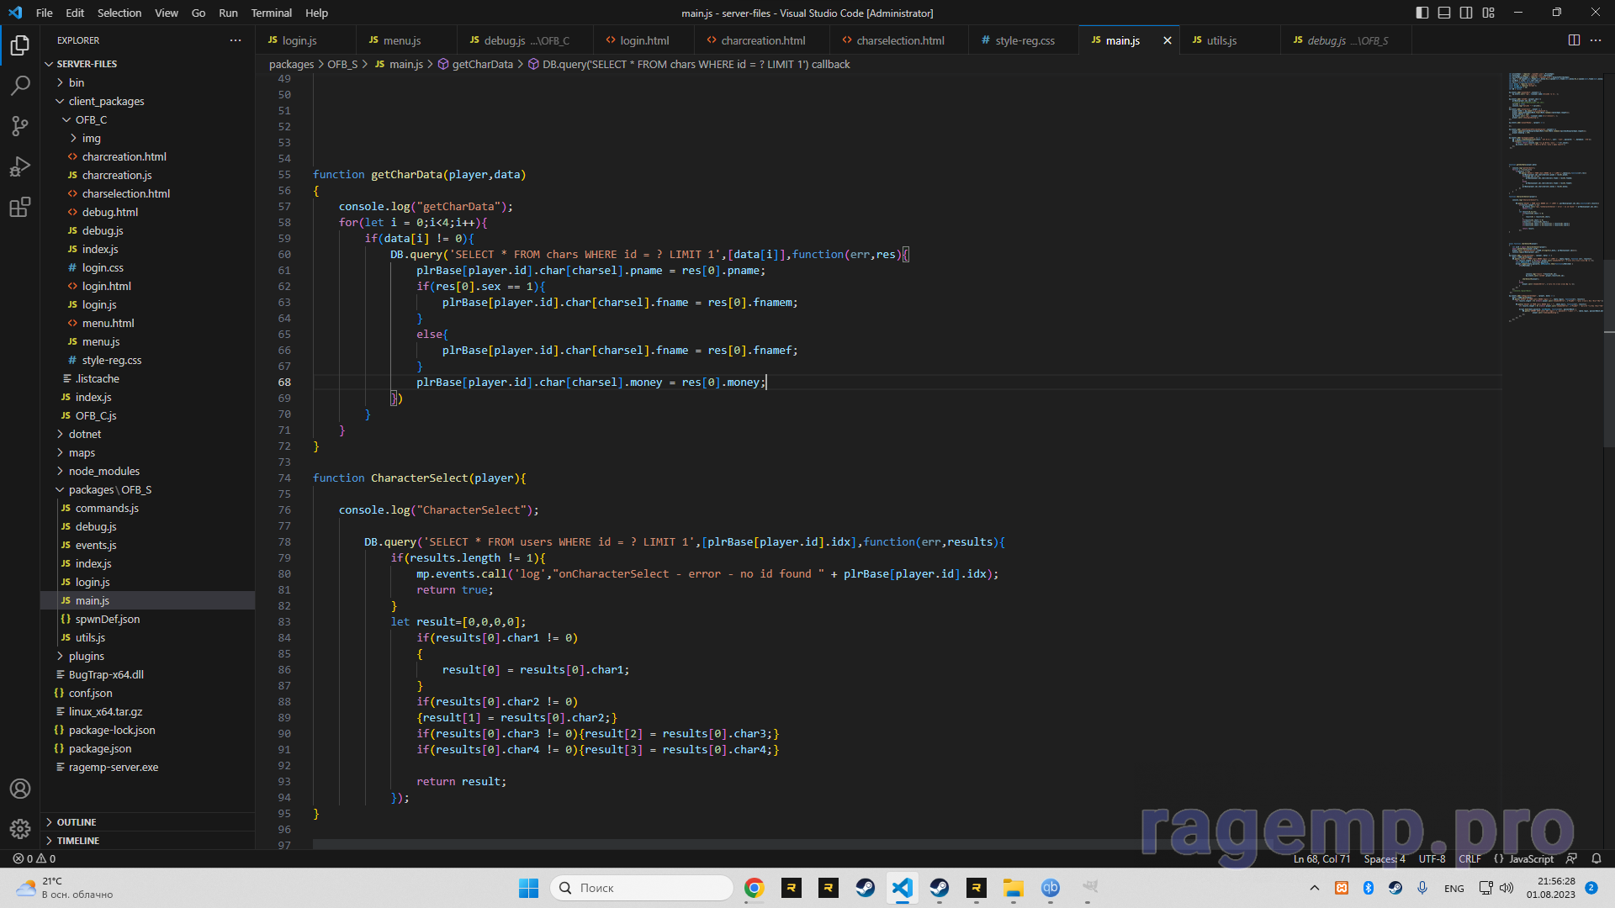Expand the TIMELINE section
1615x908 pixels.
[x=148, y=841]
